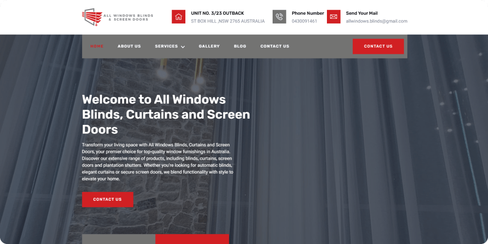
Task: Click the red house address icon
Action: (178, 17)
